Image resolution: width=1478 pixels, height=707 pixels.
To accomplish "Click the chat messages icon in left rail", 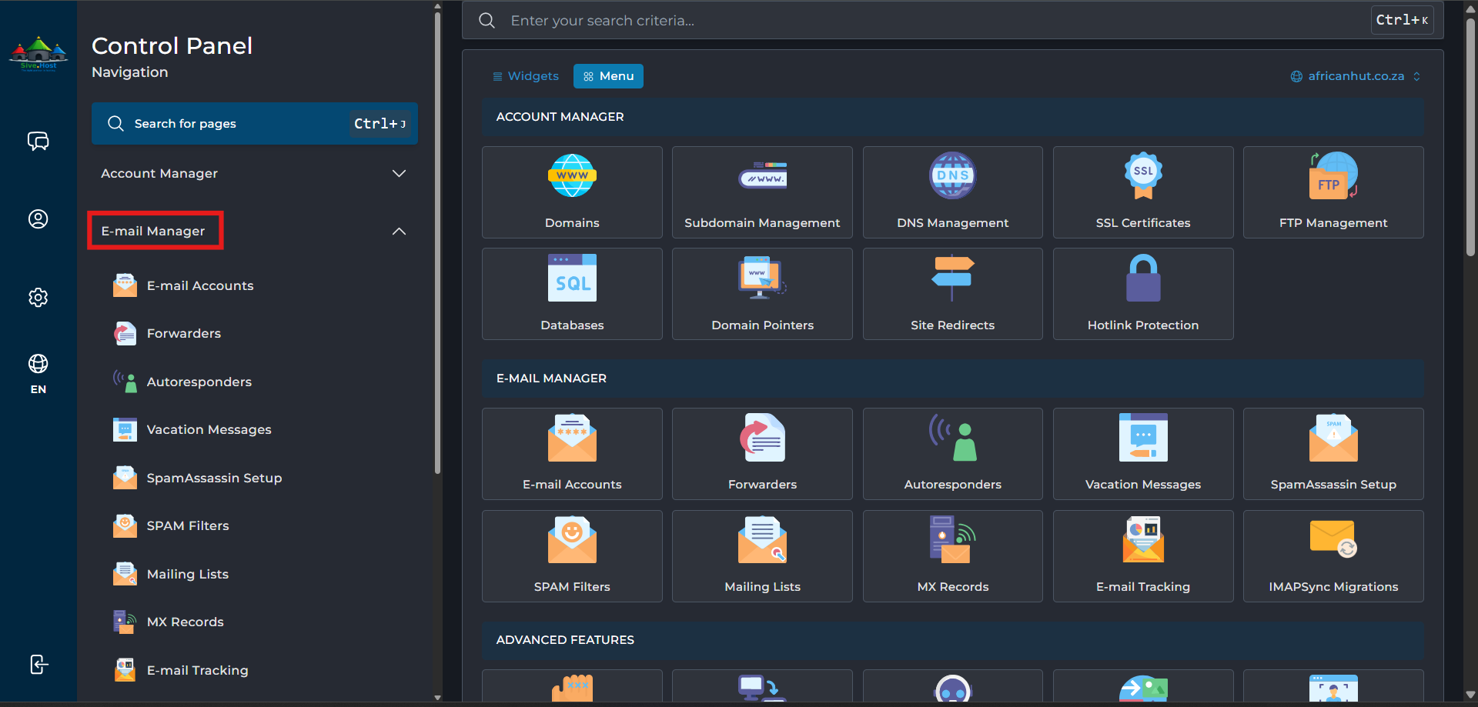I will (38, 141).
